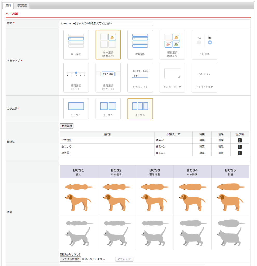Click sort order handle for ふつう row
257x266 pixels.
click(x=240, y=147)
